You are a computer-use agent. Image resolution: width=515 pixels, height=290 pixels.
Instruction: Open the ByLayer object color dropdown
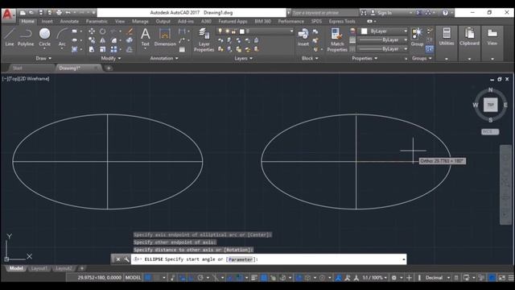click(406, 31)
